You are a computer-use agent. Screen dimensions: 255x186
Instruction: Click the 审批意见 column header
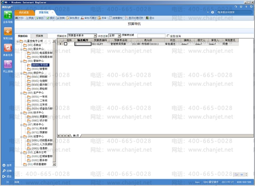[230, 40]
